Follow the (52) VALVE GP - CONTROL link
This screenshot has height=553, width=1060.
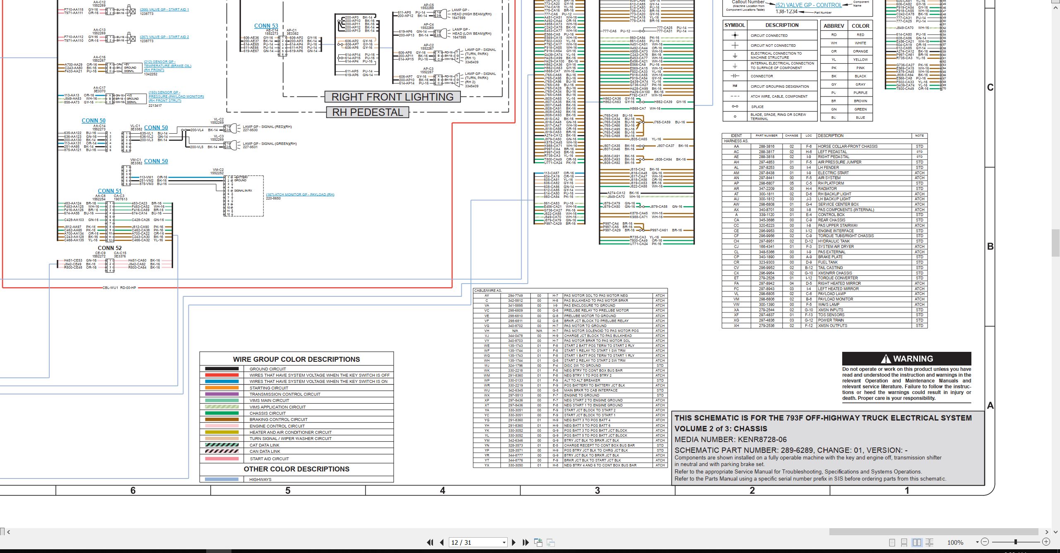[x=808, y=5]
